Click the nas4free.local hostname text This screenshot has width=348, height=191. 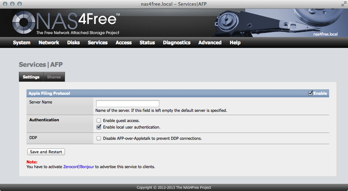[x=326, y=34]
